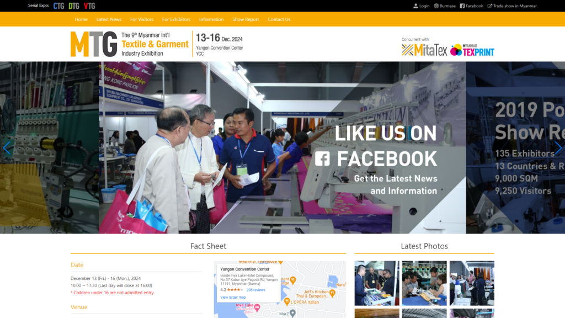
Task: Click the Date heading
Action: click(77, 264)
